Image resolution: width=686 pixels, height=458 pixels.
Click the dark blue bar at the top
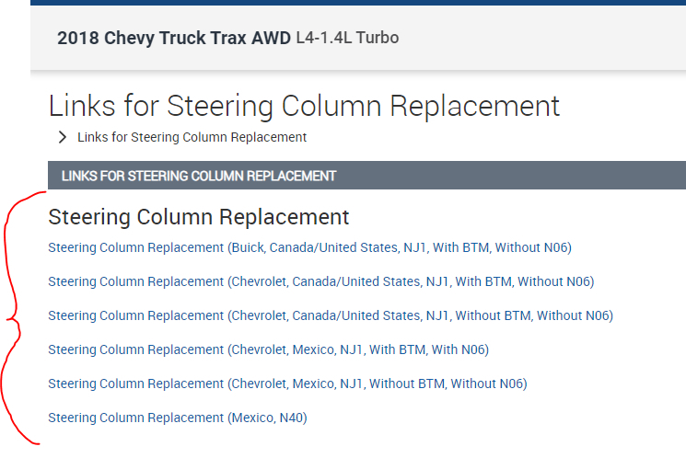[x=357, y=3]
